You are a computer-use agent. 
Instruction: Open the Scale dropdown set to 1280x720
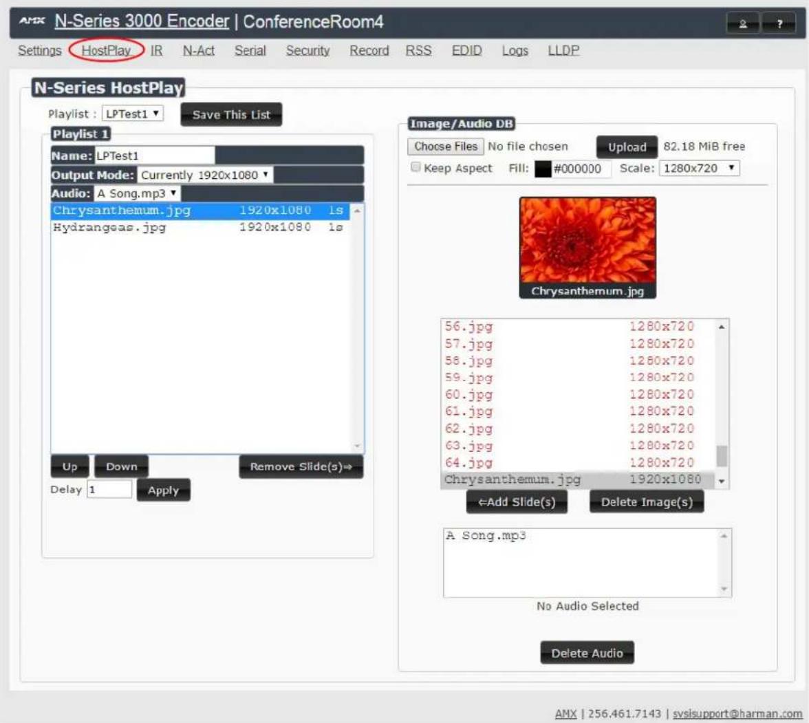(x=699, y=169)
